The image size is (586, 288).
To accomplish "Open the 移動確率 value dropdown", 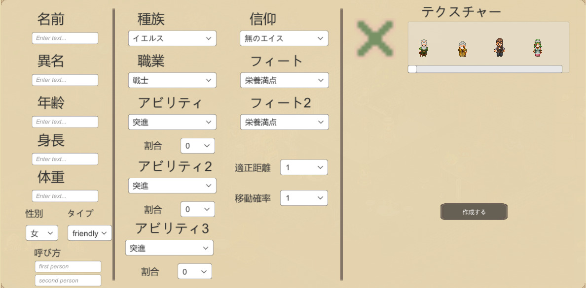I will pos(304,198).
